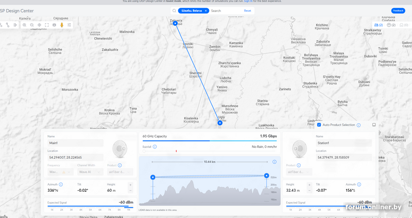This screenshot has height=218, width=412.
Task: Toggle fullscreen map view
Action: 47,25
